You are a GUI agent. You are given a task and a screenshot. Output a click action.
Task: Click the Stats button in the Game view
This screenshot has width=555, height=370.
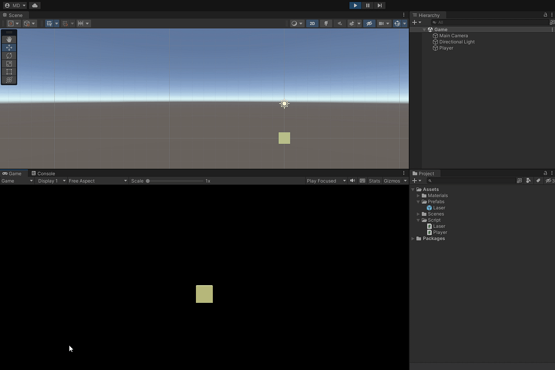[x=374, y=181]
